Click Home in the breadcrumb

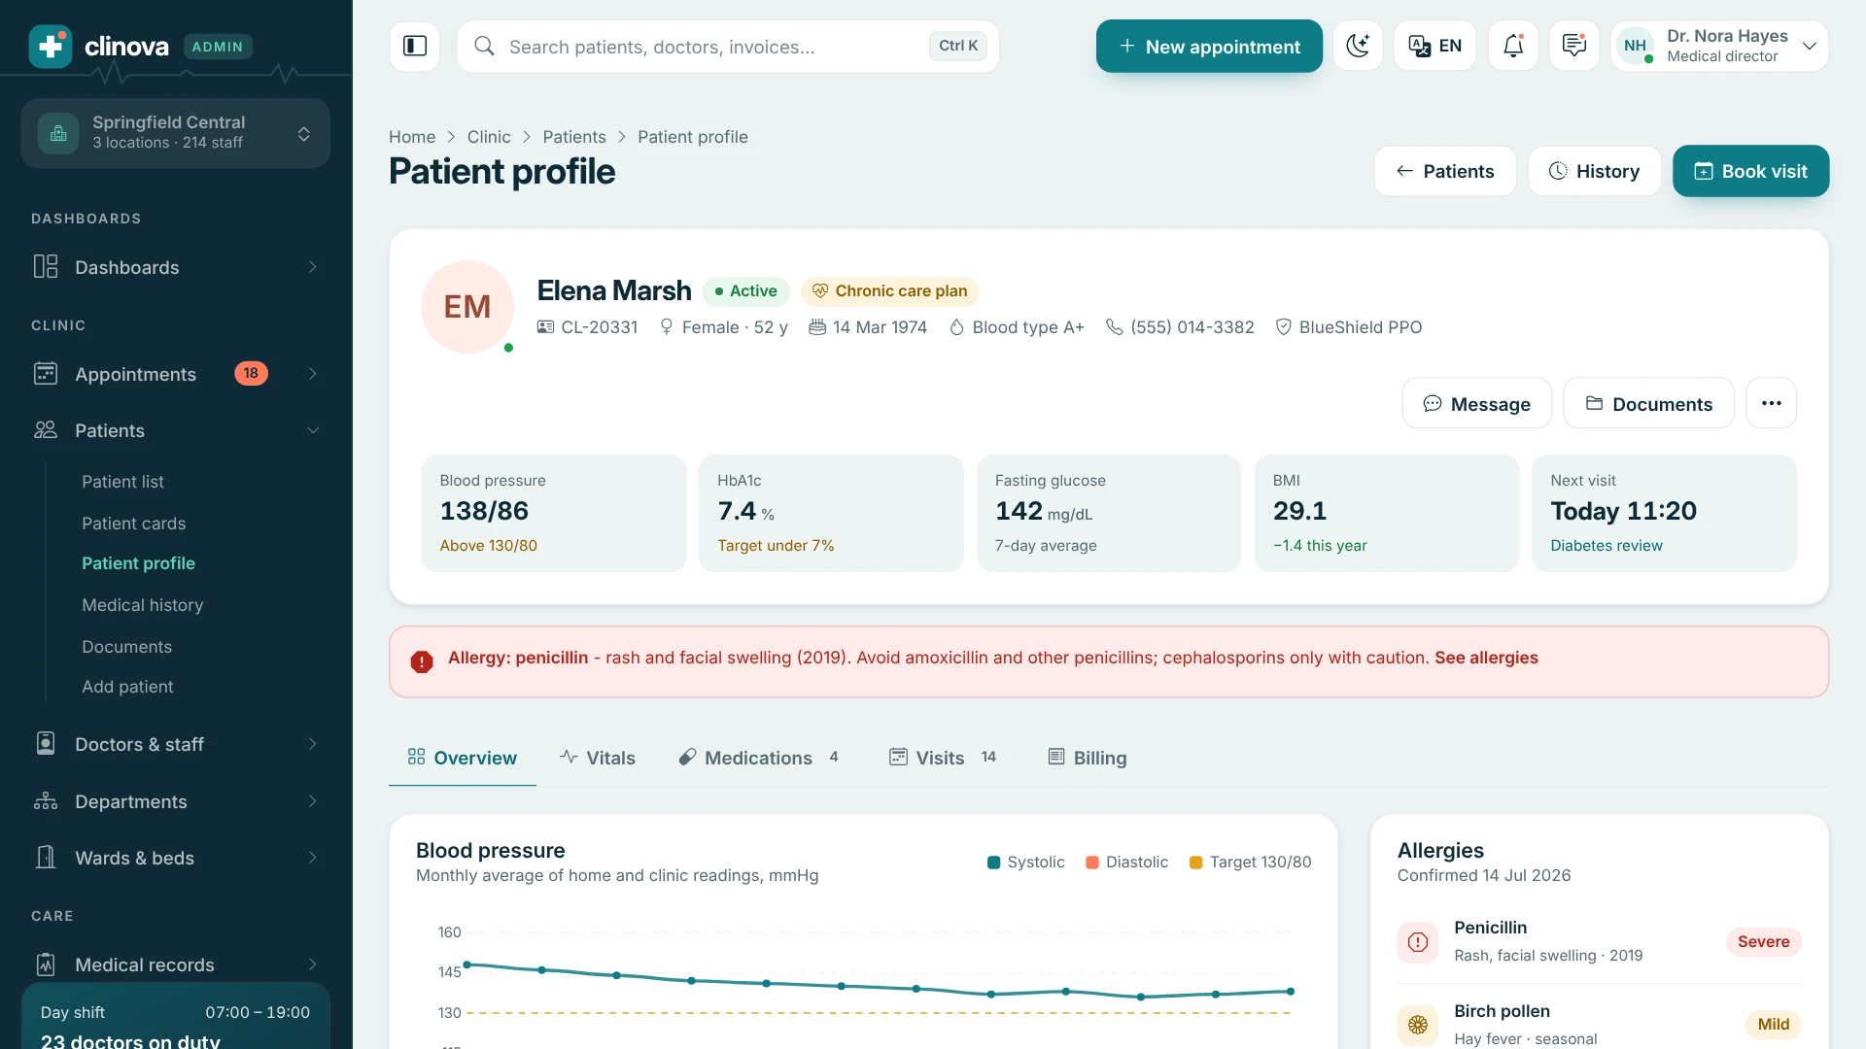point(412,137)
